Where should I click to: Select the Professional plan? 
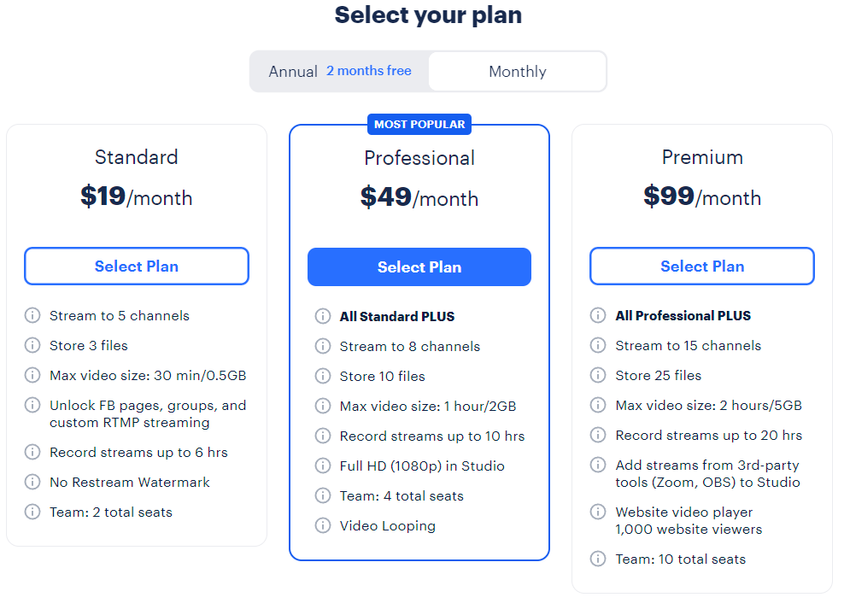click(x=419, y=267)
